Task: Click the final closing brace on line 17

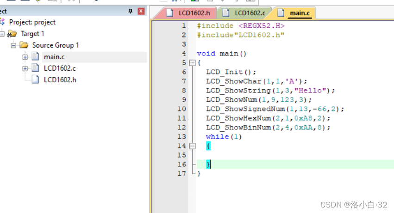Action: pyautogui.click(x=199, y=174)
